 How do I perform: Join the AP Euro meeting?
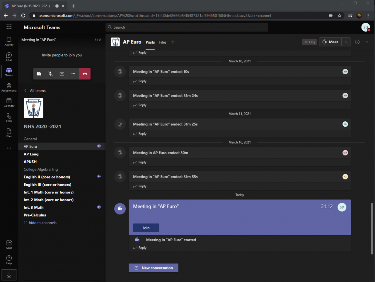click(146, 228)
